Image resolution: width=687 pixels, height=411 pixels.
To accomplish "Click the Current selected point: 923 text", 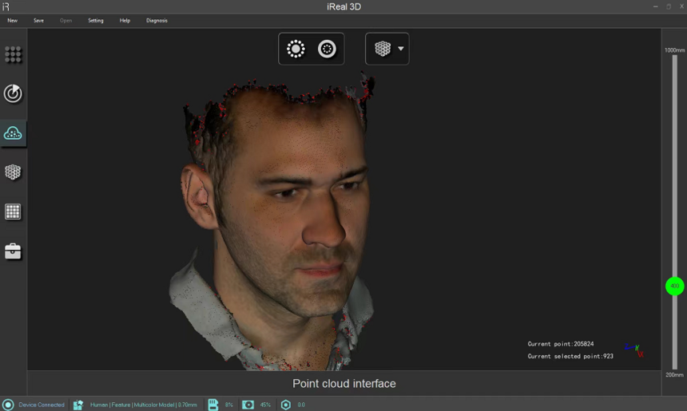I will pyautogui.click(x=570, y=356).
